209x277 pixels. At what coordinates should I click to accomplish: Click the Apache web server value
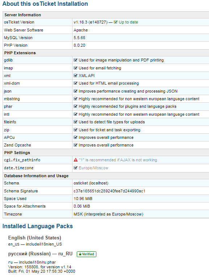[x=81, y=30]
